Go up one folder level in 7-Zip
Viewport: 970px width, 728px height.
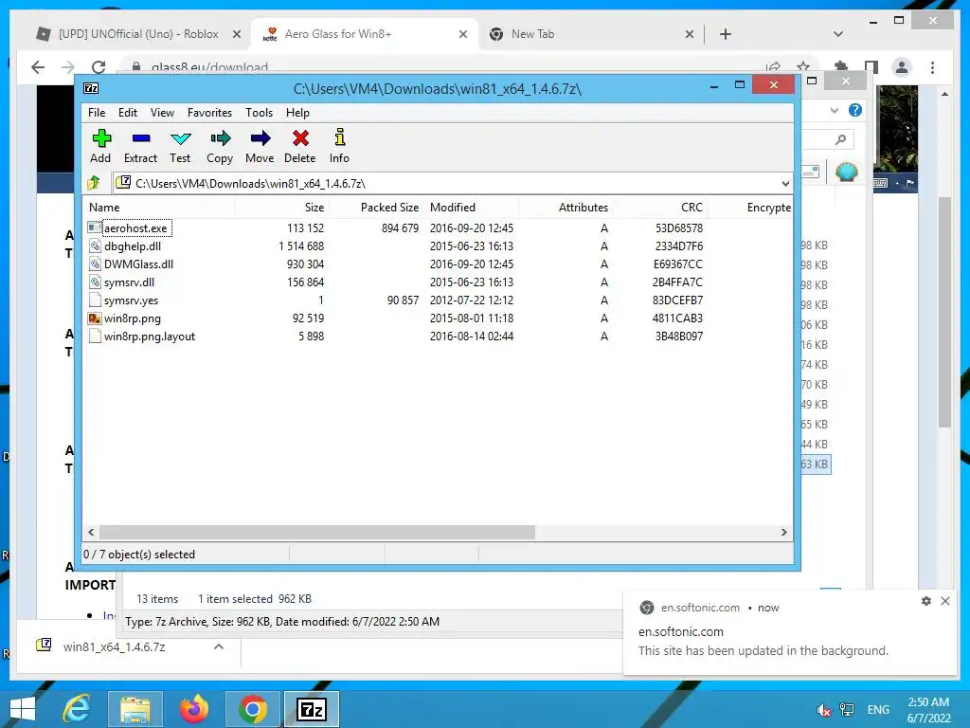pos(94,183)
